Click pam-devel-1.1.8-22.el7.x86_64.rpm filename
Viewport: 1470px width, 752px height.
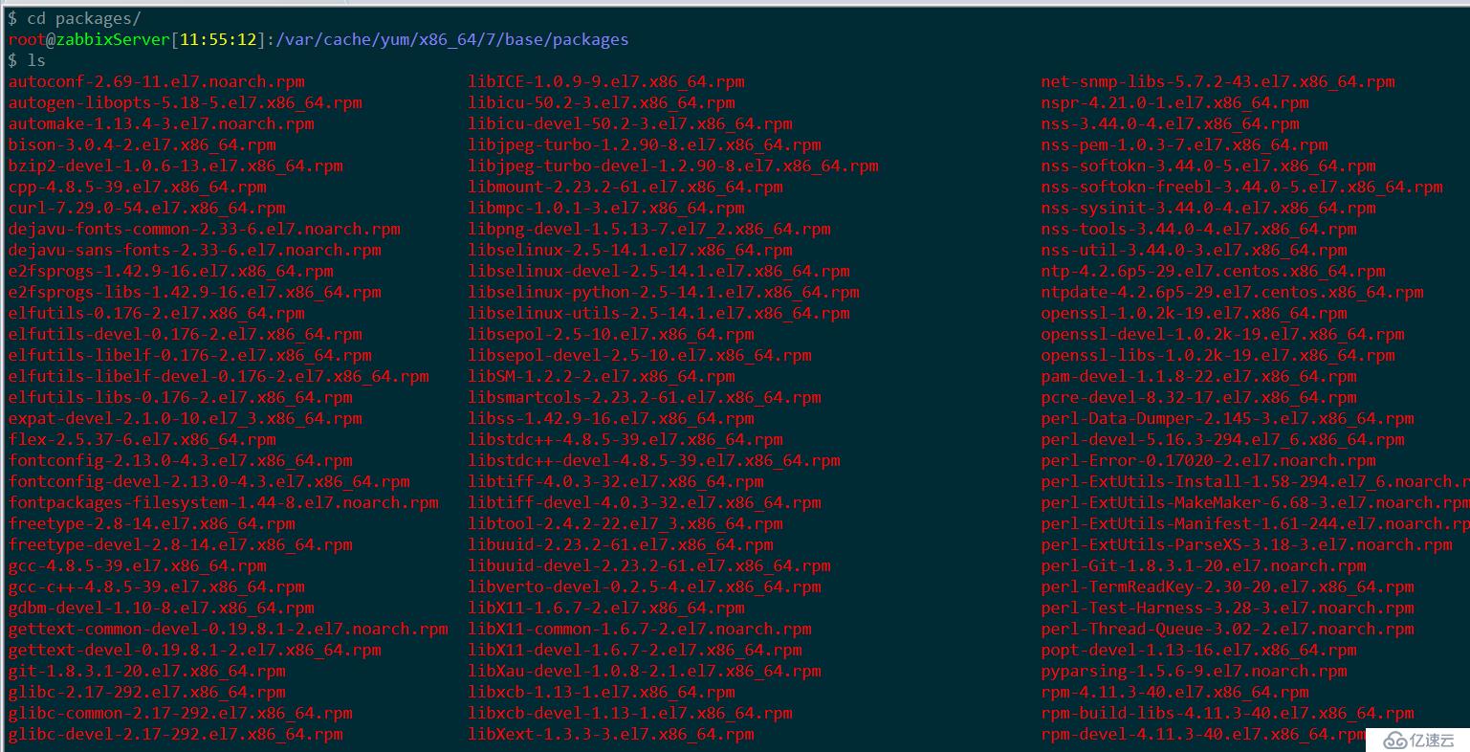(x=1199, y=377)
